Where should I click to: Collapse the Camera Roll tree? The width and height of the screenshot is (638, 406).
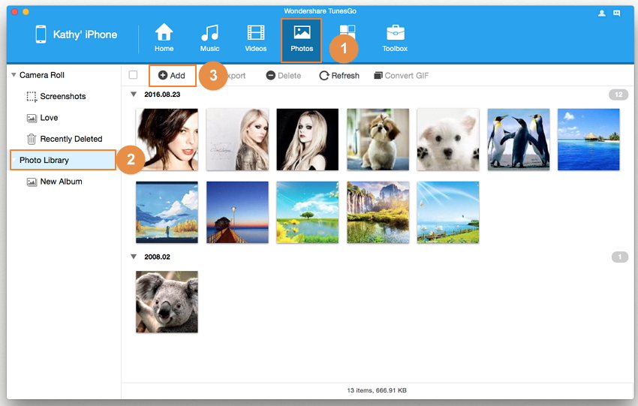click(14, 75)
